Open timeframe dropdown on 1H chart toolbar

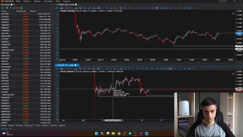pos(70,68)
